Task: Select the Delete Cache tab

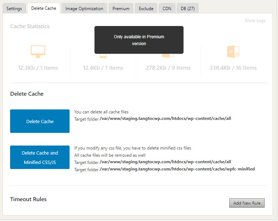Action: pyautogui.click(x=44, y=8)
